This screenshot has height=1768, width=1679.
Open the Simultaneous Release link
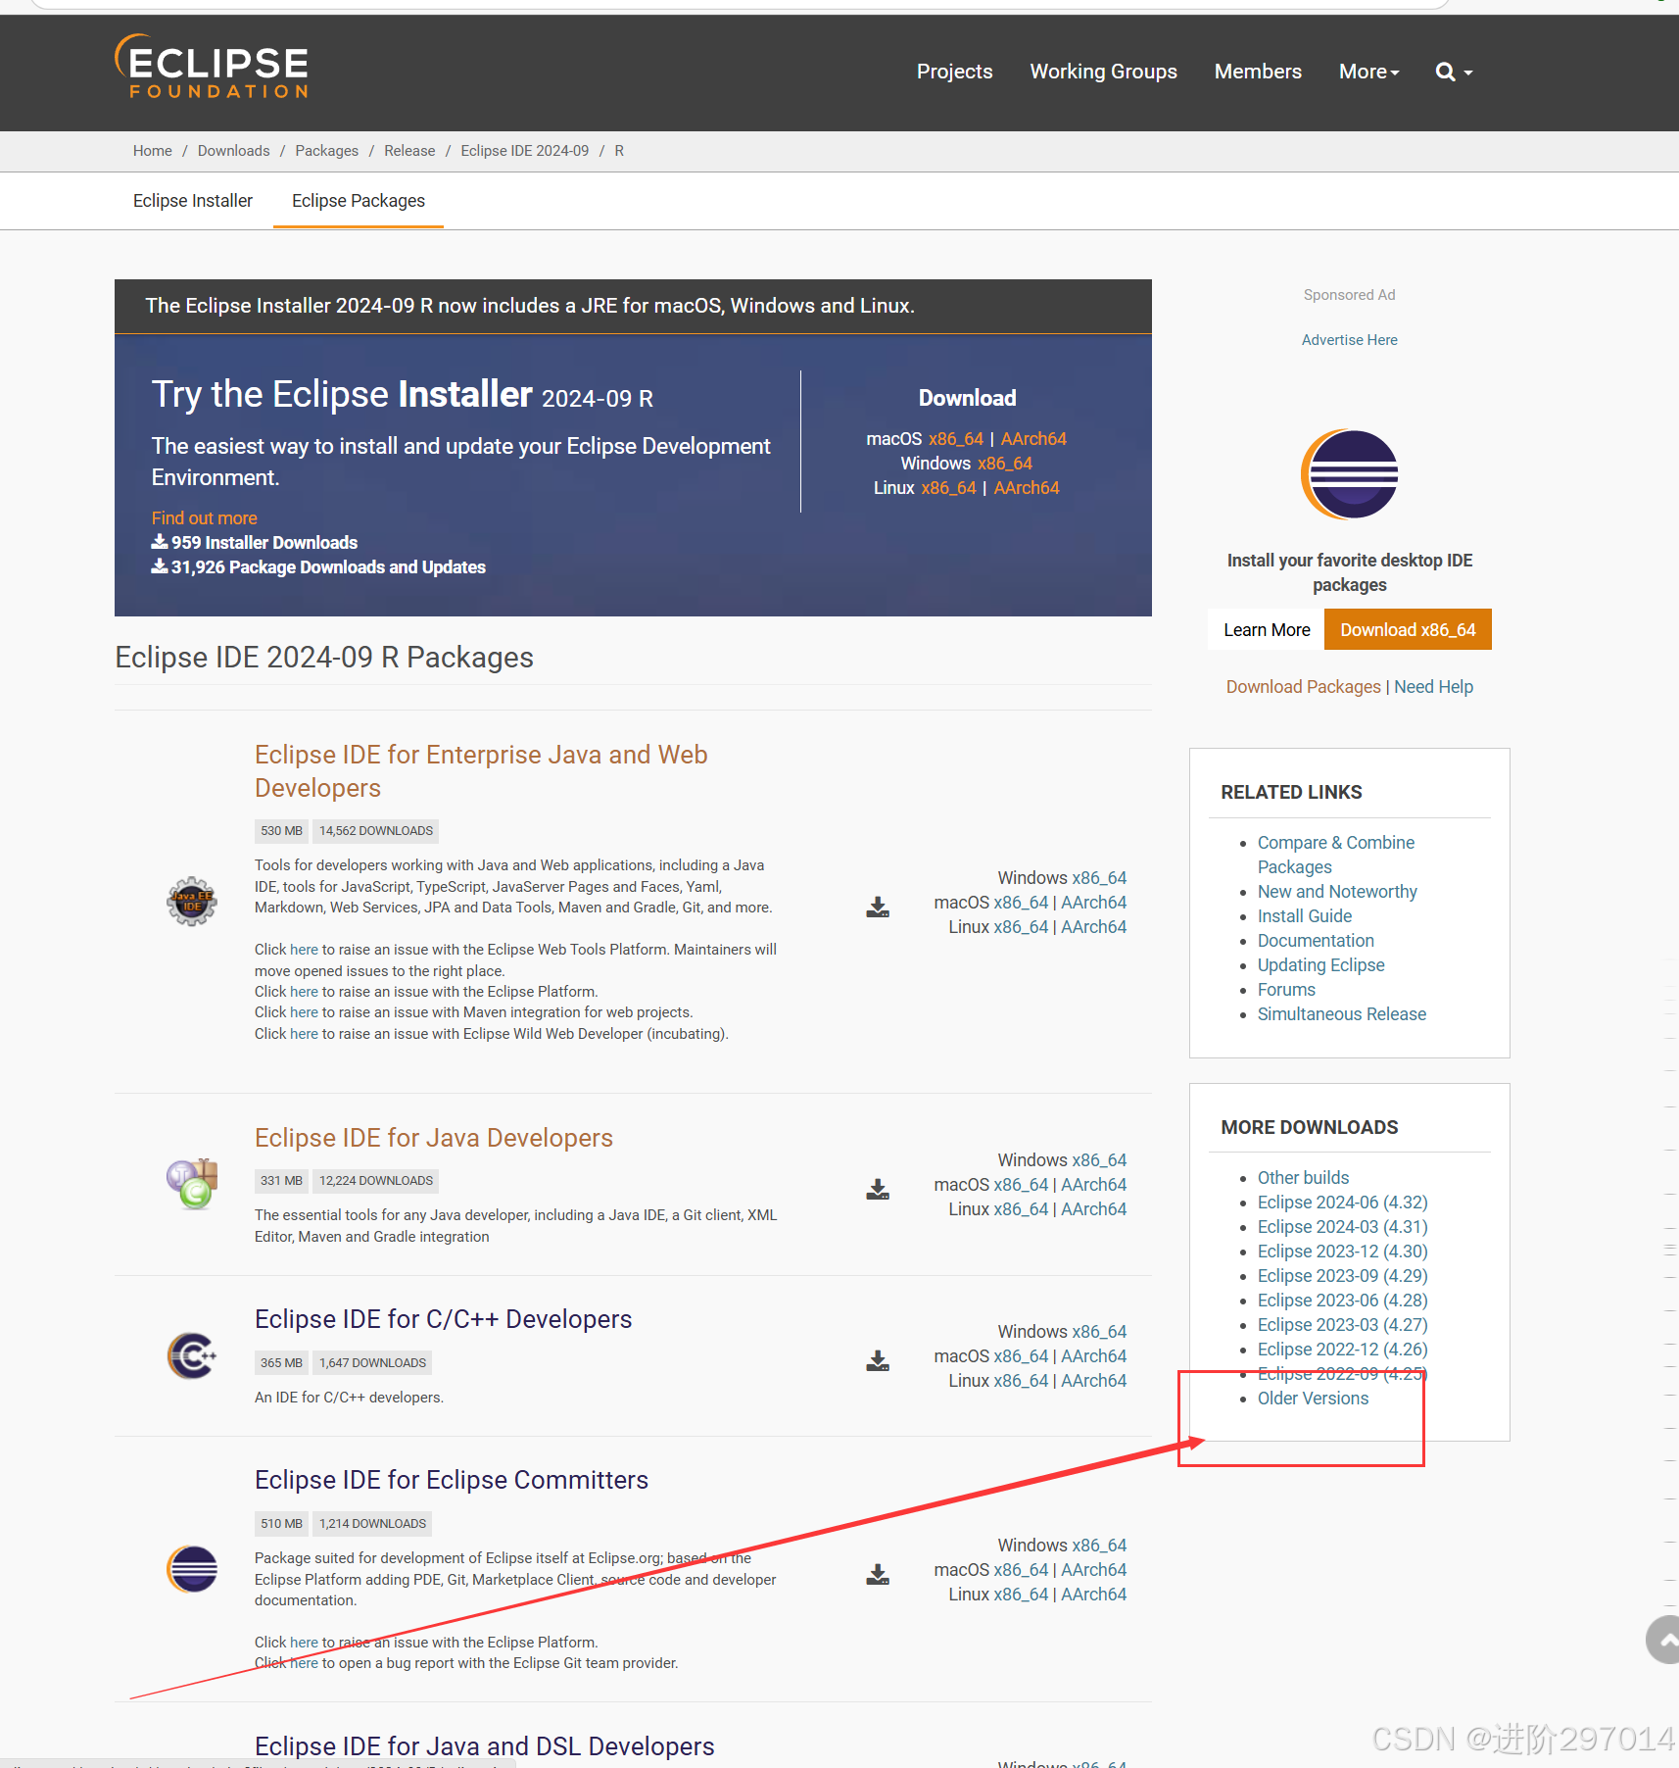(1342, 1014)
